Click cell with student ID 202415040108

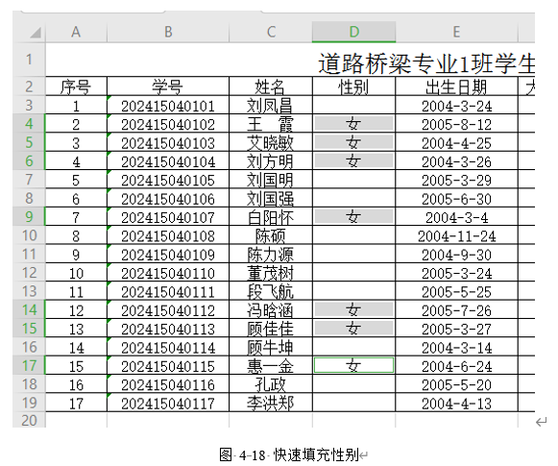tap(168, 235)
